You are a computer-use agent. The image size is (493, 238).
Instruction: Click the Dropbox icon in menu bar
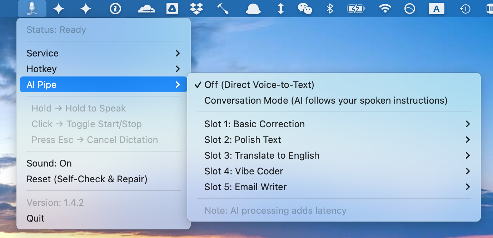(196, 9)
